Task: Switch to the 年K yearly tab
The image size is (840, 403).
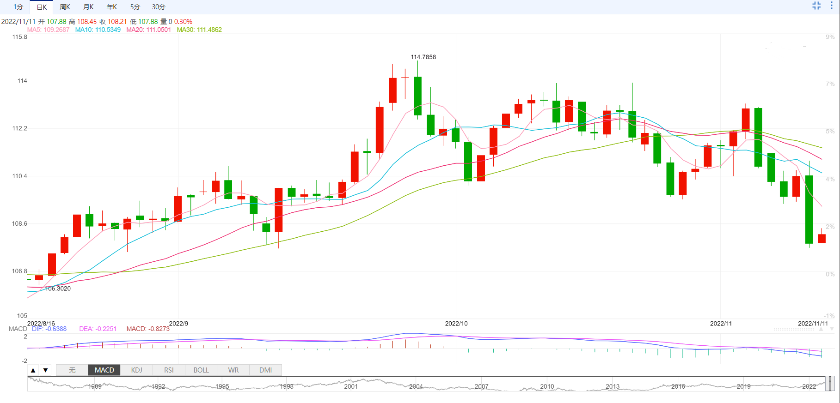Action: click(x=111, y=7)
